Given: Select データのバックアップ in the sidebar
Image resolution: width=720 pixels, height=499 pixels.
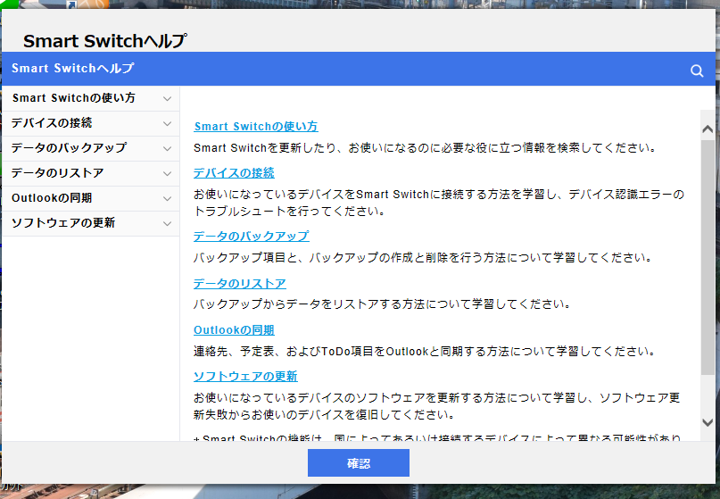Looking at the screenshot, I should coord(91,148).
